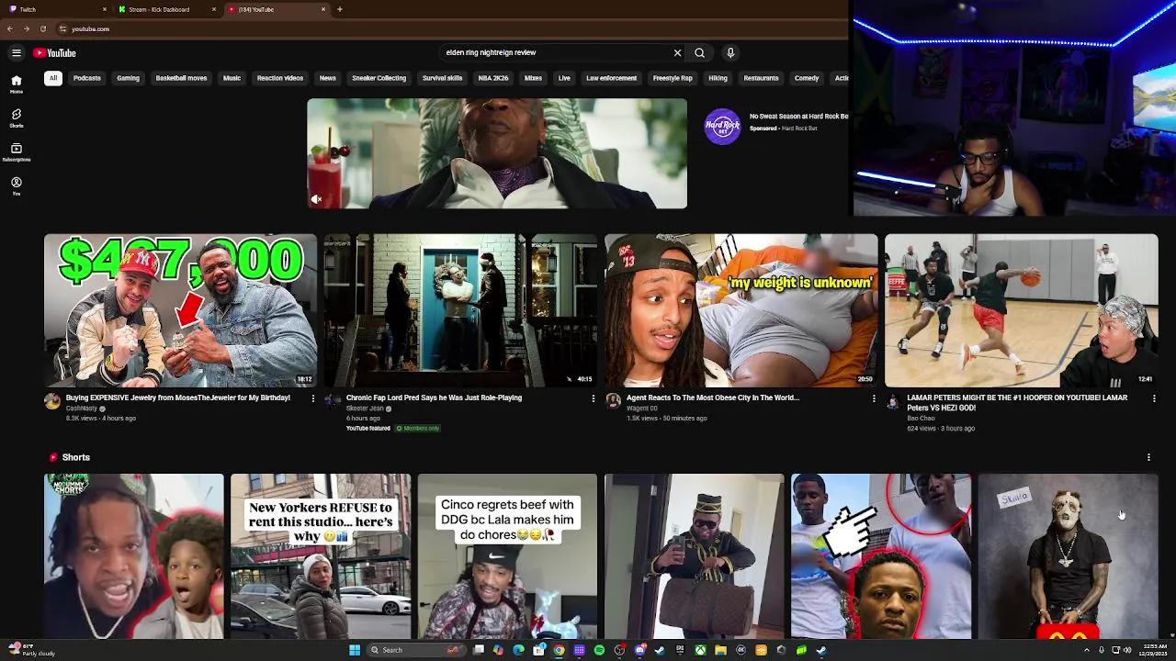This screenshot has width=1176, height=661.
Task: Show hidden system tray icons chevron
Action: pos(1087,650)
